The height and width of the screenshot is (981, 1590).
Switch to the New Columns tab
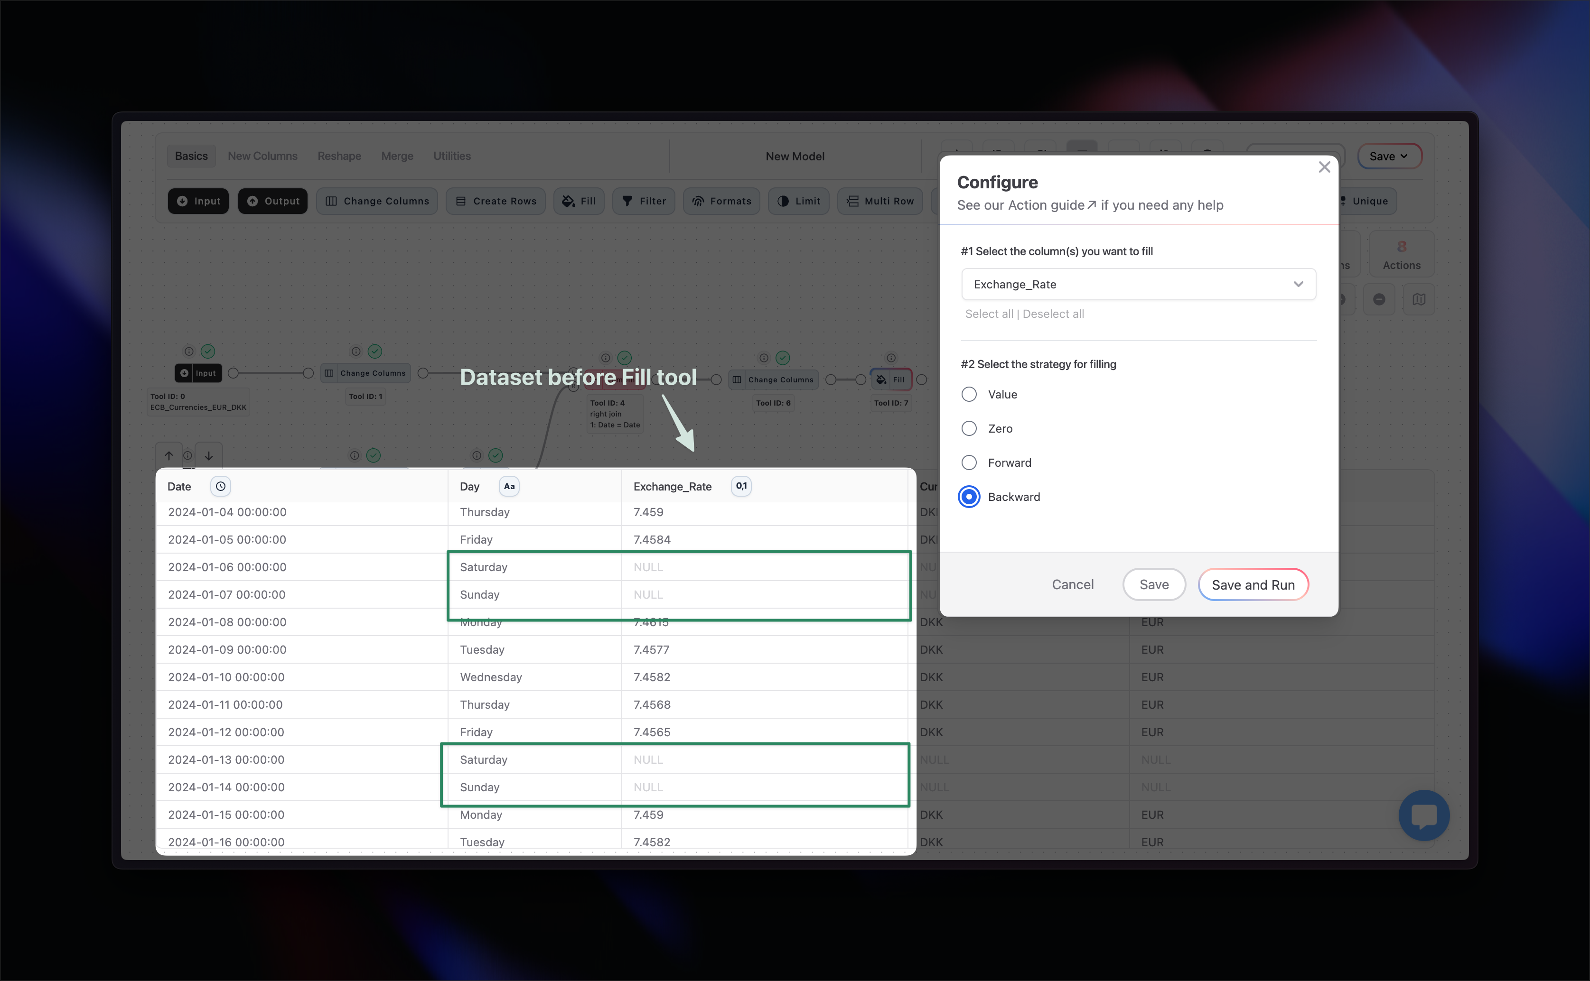click(262, 156)
